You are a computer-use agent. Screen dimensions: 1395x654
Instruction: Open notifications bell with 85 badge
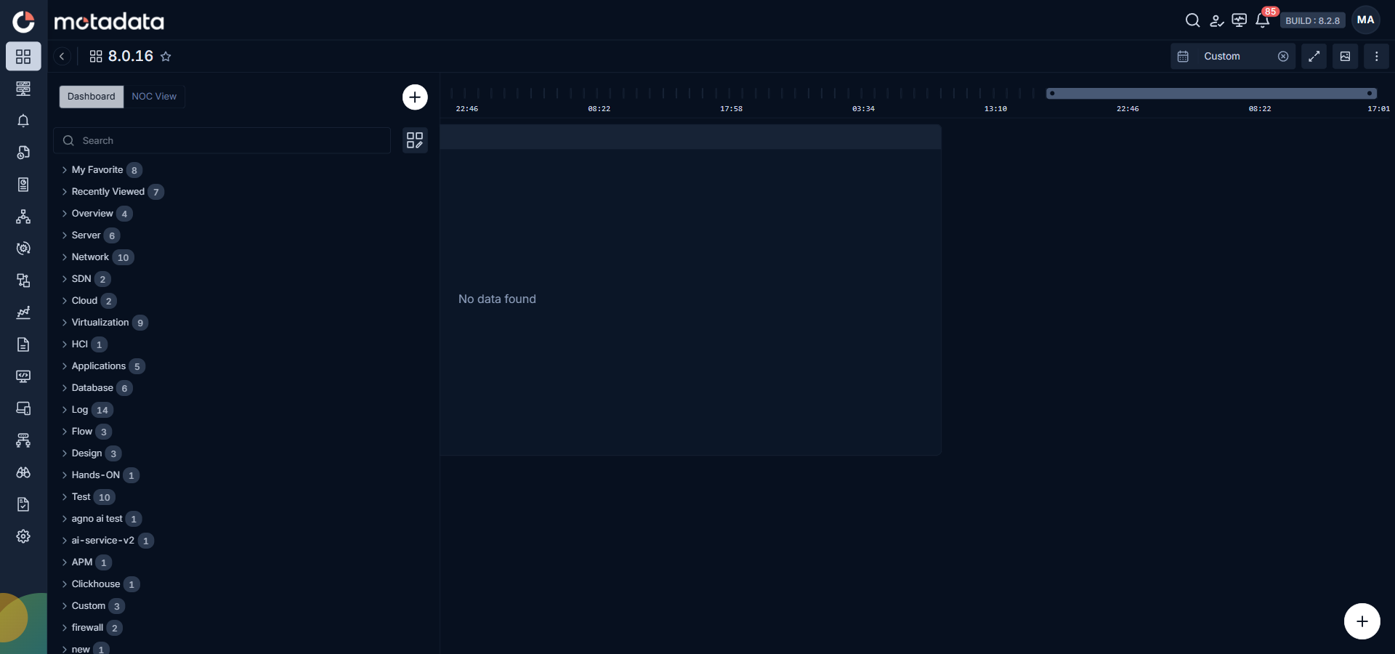pyautogui.click(x=1263, y=20)
